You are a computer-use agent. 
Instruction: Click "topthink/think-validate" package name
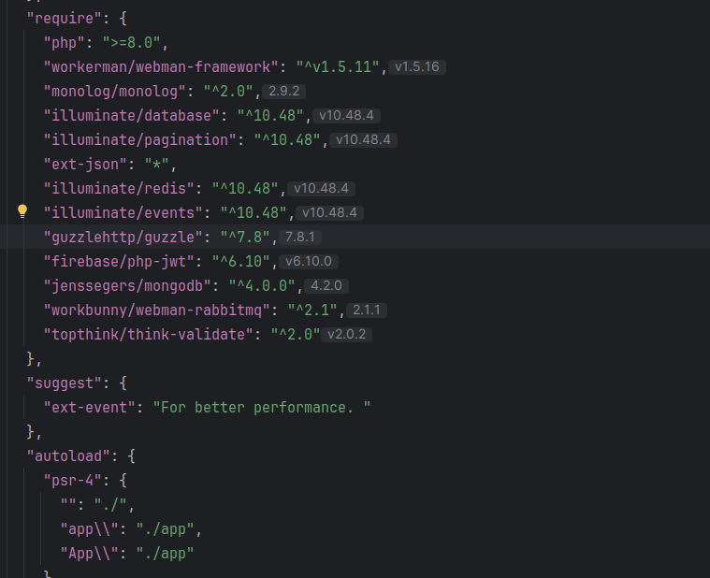(x=148, y=335)
